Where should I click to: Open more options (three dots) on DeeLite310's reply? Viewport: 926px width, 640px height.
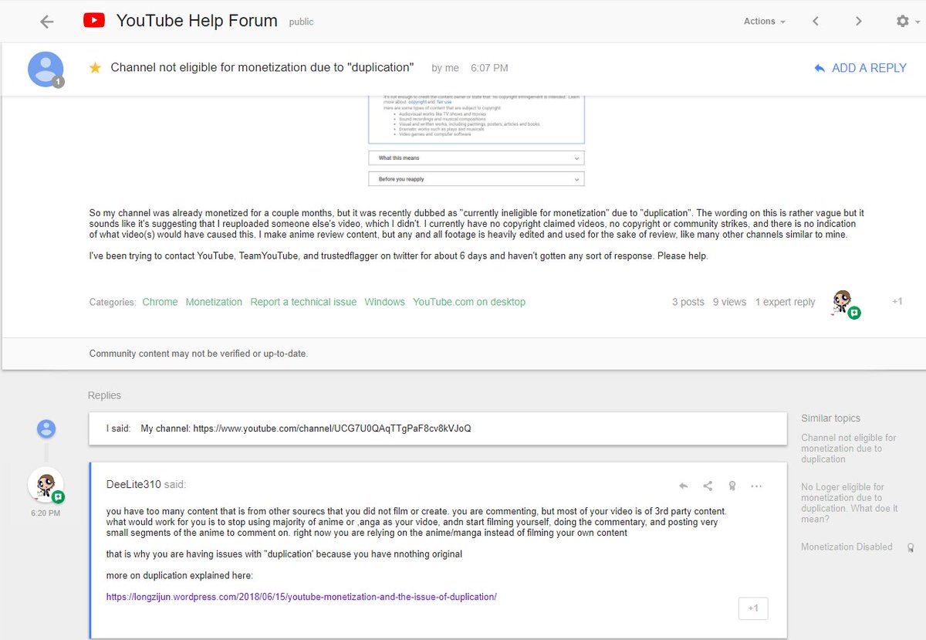pyautogui.click(x=756, y=486)
